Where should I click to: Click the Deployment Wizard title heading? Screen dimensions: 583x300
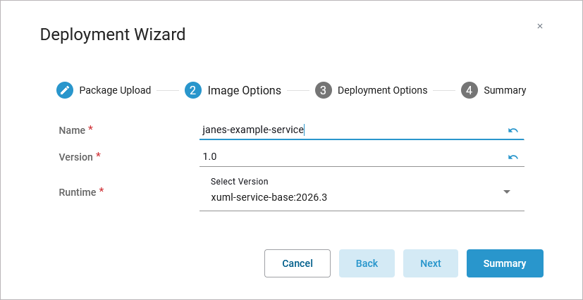[x=113, y=34]
